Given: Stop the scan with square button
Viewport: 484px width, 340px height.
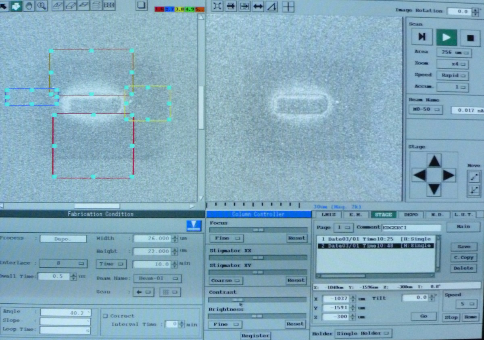Looking at the screenshot, I should coord(470,38).
